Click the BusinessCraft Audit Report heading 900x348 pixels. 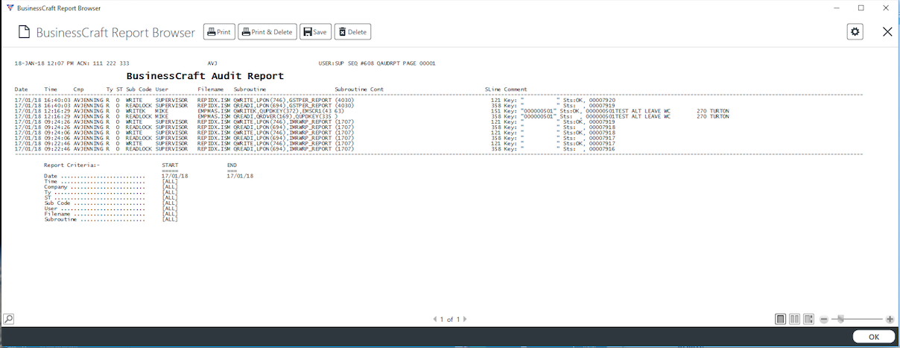tap(205, 76)
